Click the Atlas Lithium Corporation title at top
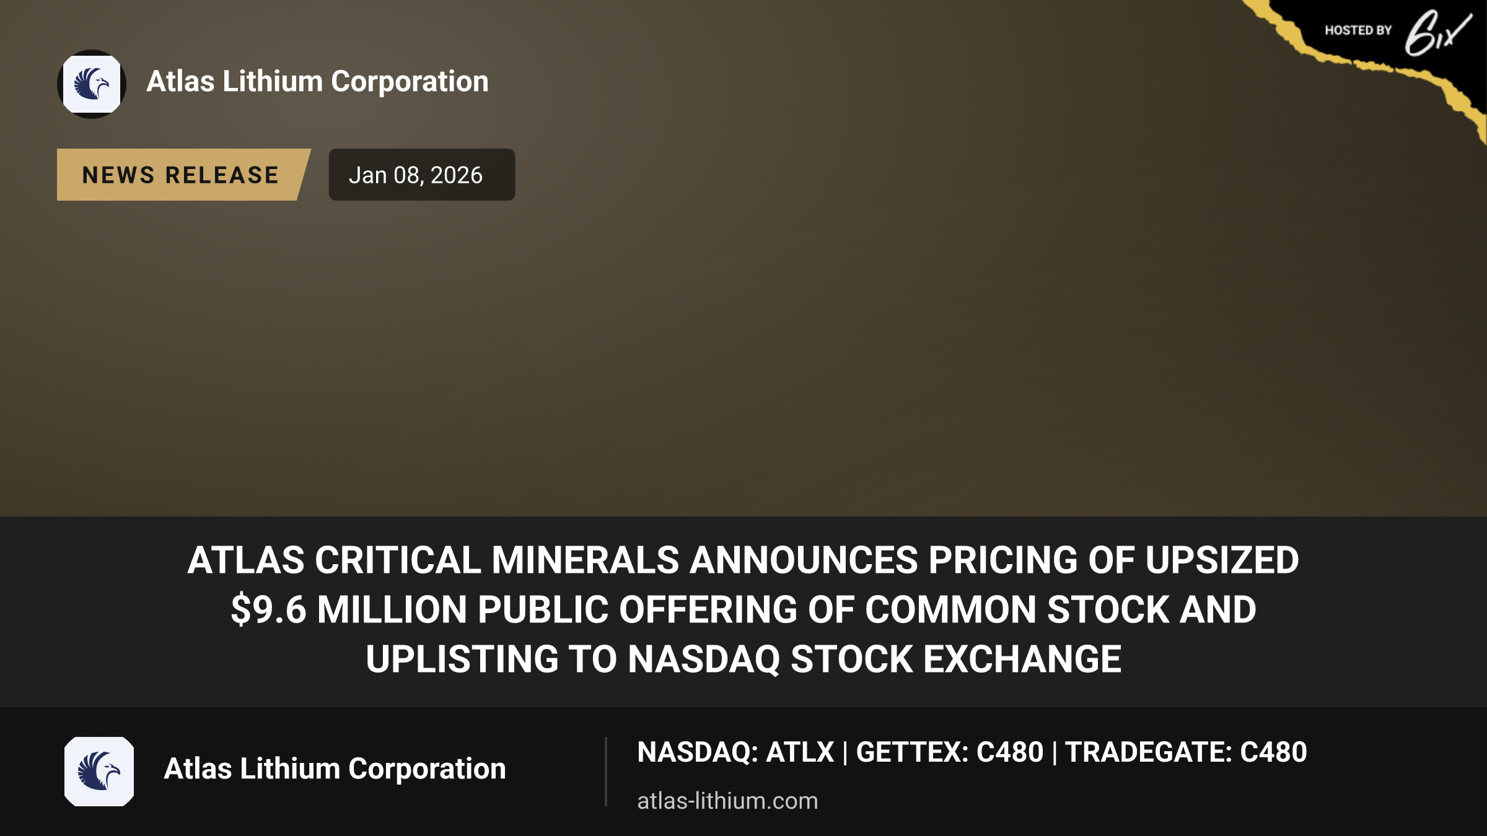 (x=317, y=82)
